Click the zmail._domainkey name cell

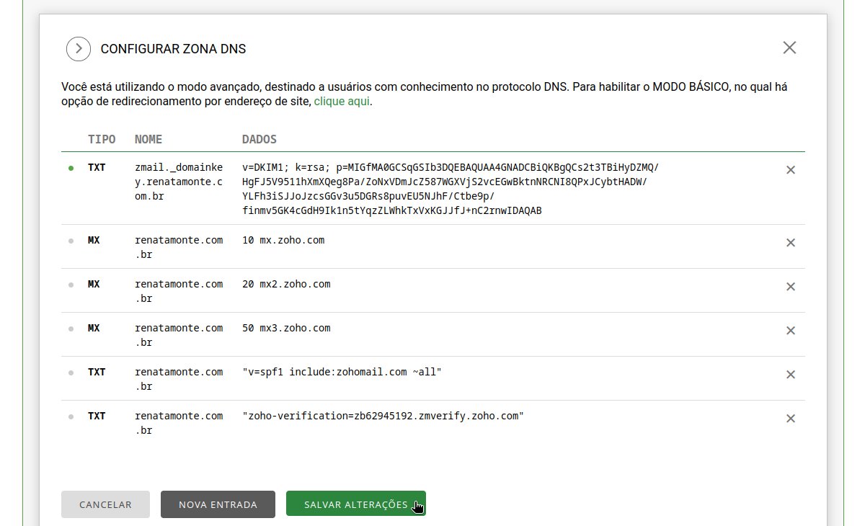pos(179,182)
